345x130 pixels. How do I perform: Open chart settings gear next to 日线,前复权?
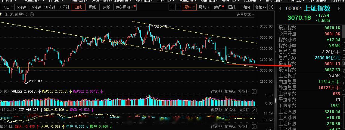pos(32,15)
